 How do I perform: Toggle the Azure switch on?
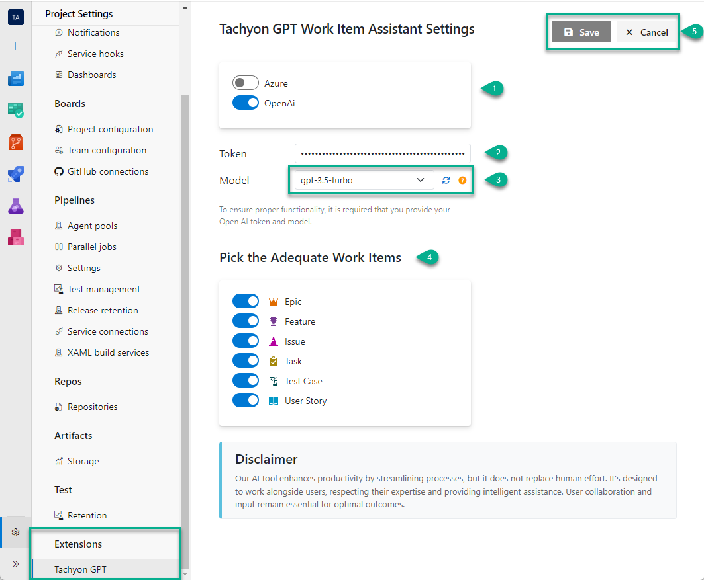246,83
